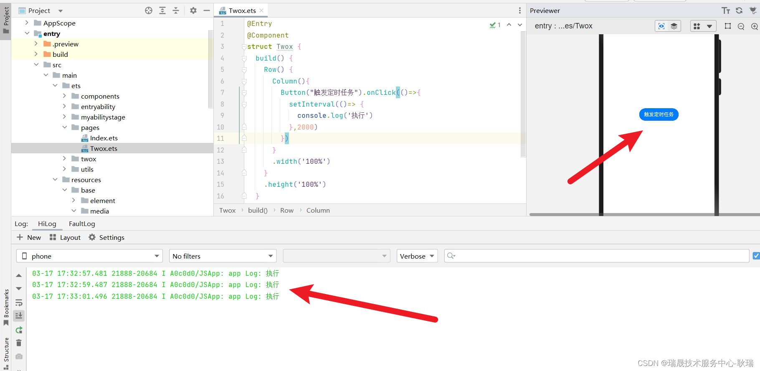Click the fold marker on line 7

click(x=244, y=93)
